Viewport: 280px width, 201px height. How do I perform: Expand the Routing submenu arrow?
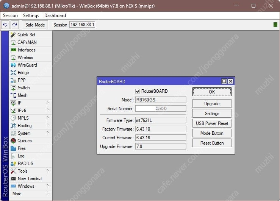coord(48,125)
